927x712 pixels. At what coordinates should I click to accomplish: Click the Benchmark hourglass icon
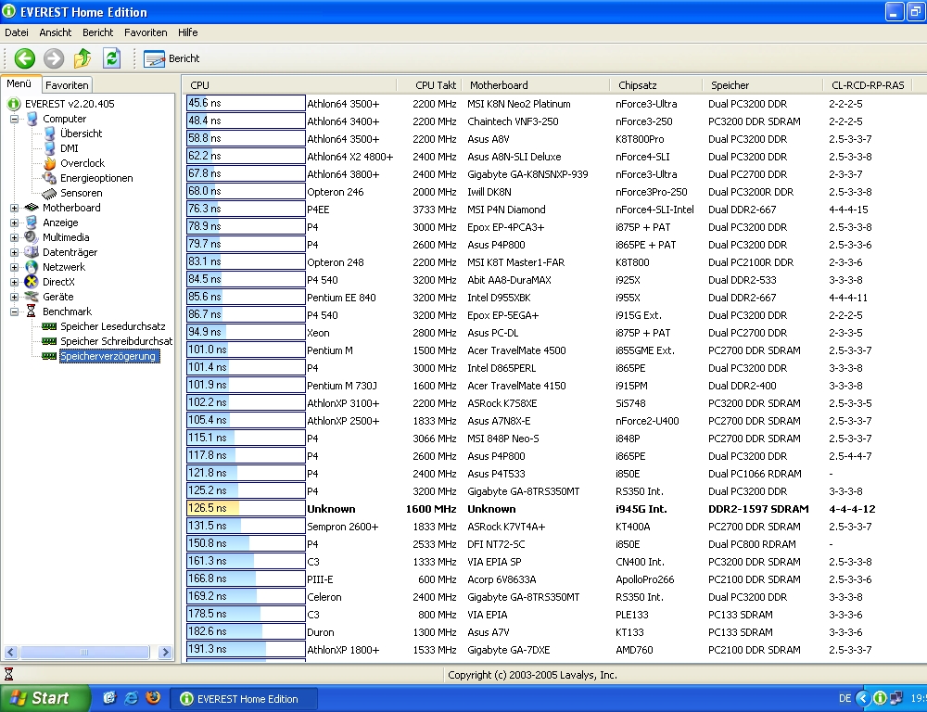(x=32, y=311)
